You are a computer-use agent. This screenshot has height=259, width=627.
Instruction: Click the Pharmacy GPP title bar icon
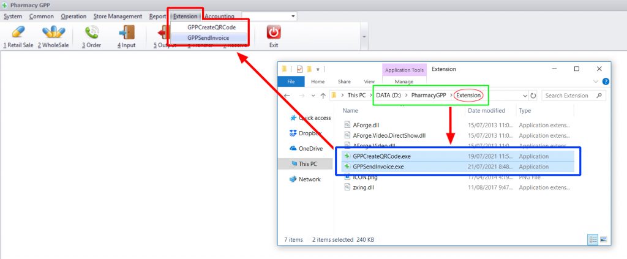pos(4,5)
